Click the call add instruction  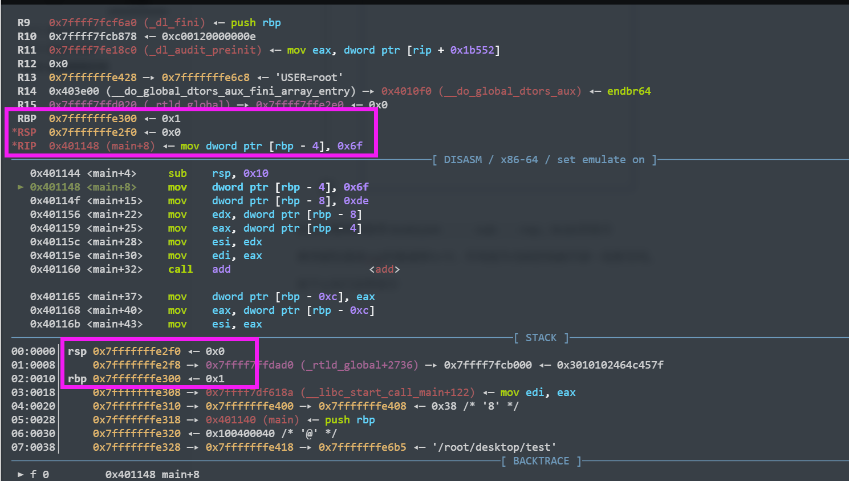coord(200,269)
